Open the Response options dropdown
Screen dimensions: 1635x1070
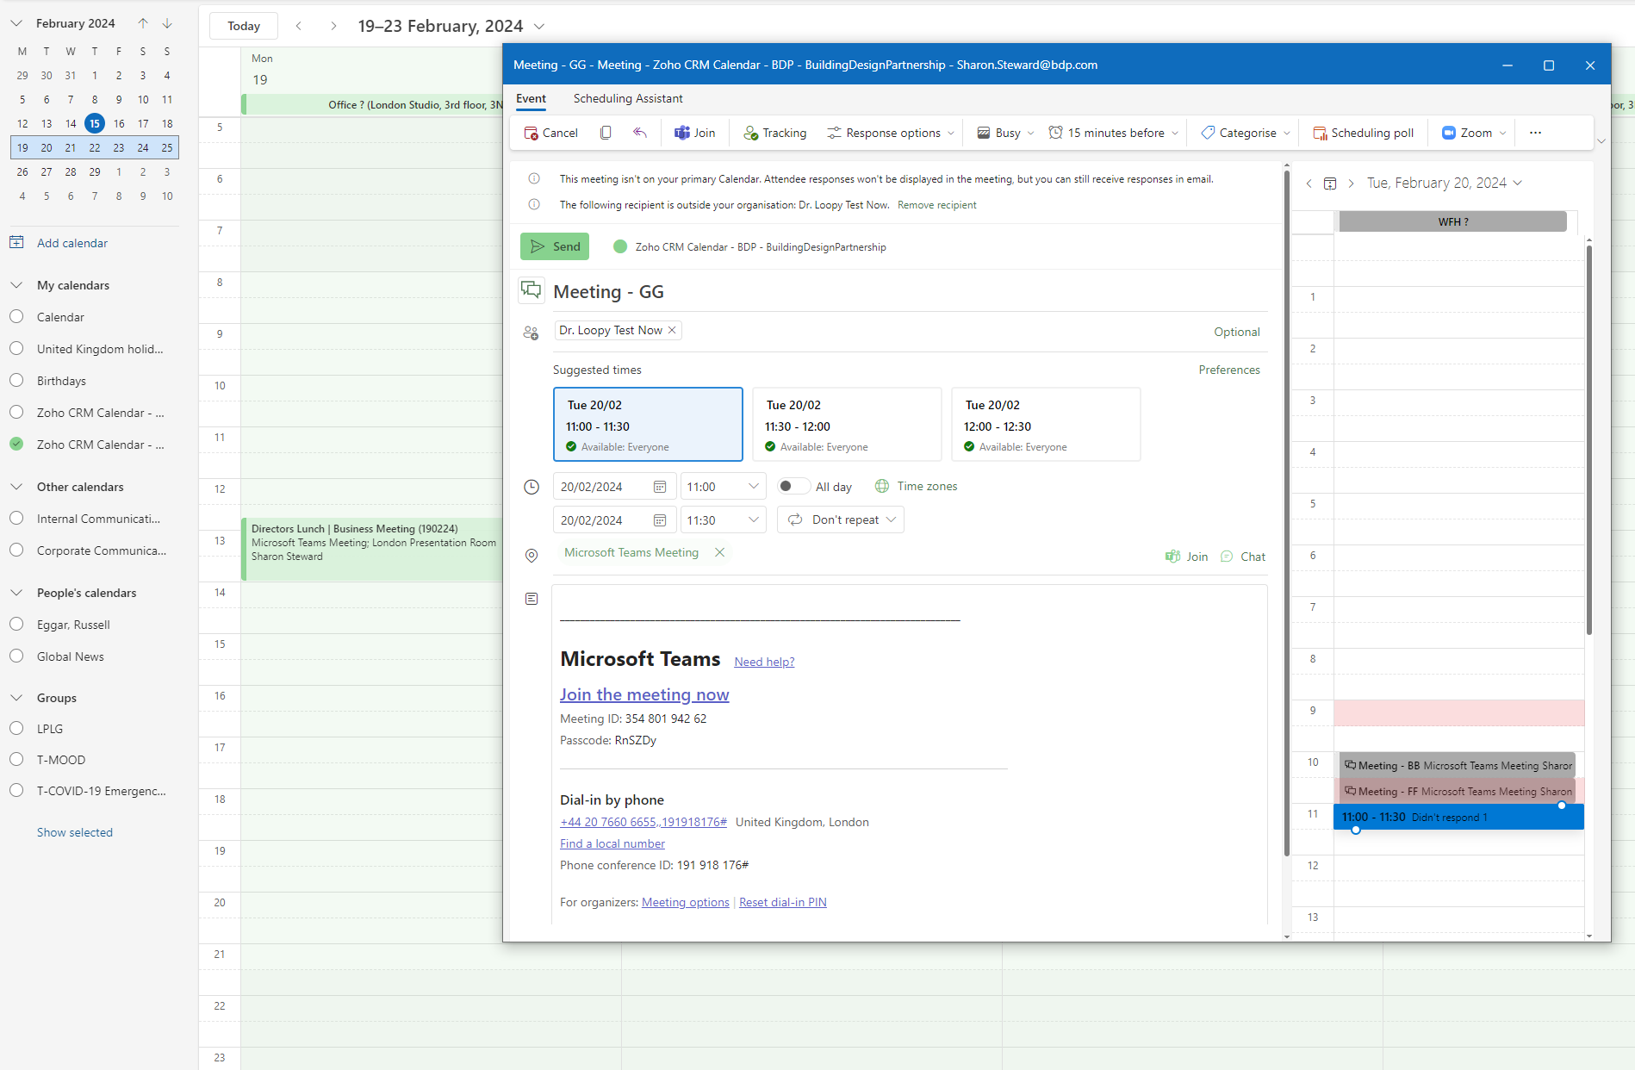(x=891, y=133)
